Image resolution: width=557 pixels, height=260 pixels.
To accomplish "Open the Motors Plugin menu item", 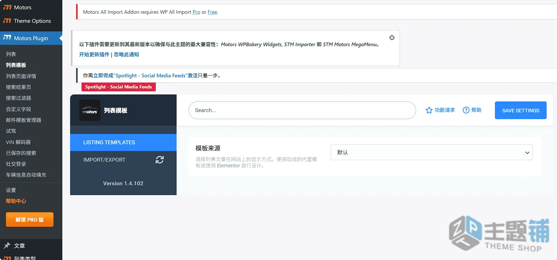I will coord(31,38).
